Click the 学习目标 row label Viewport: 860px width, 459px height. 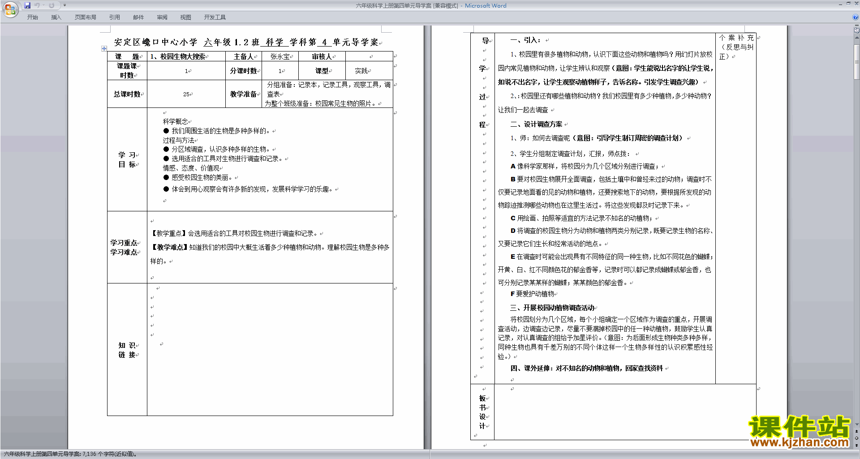pyautogui.click(x=127, y=159)
